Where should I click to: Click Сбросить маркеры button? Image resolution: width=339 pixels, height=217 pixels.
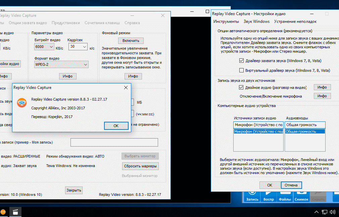[140, 166]
